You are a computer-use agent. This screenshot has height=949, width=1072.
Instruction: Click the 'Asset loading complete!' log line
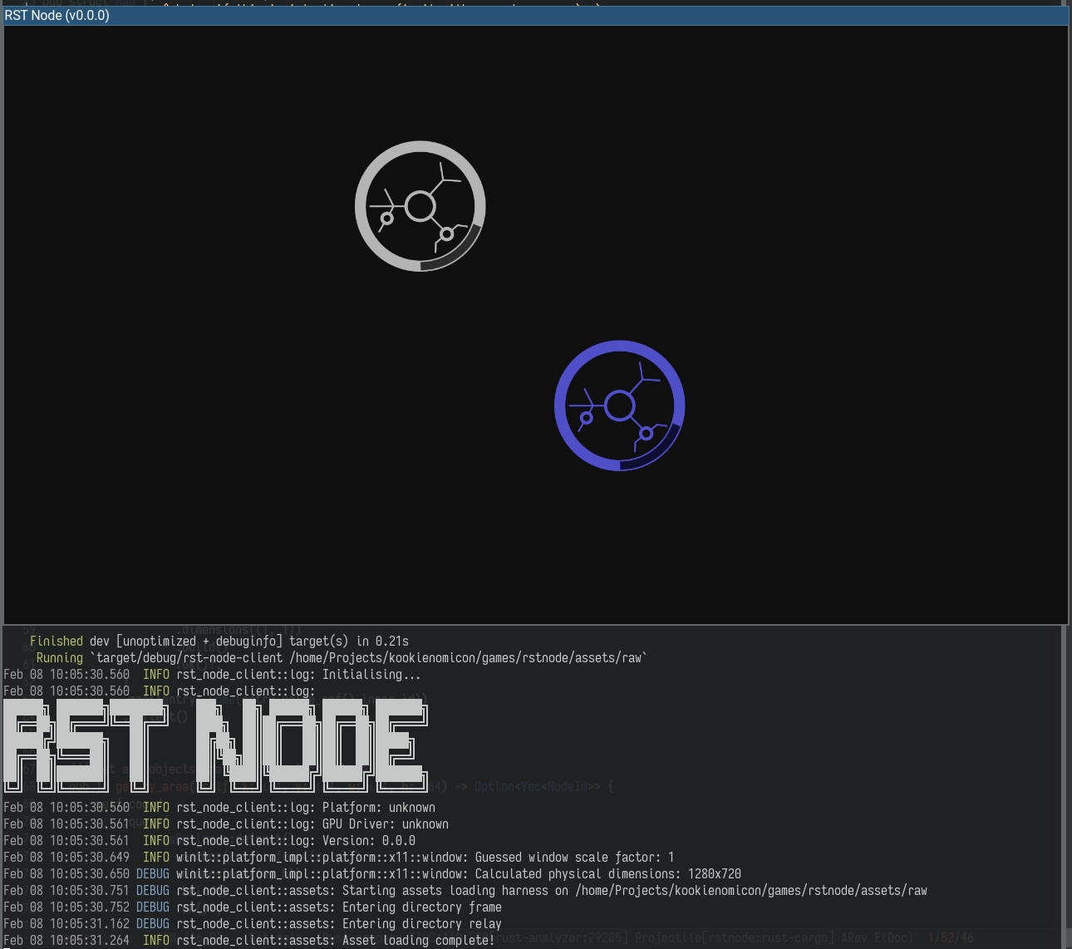418,940
